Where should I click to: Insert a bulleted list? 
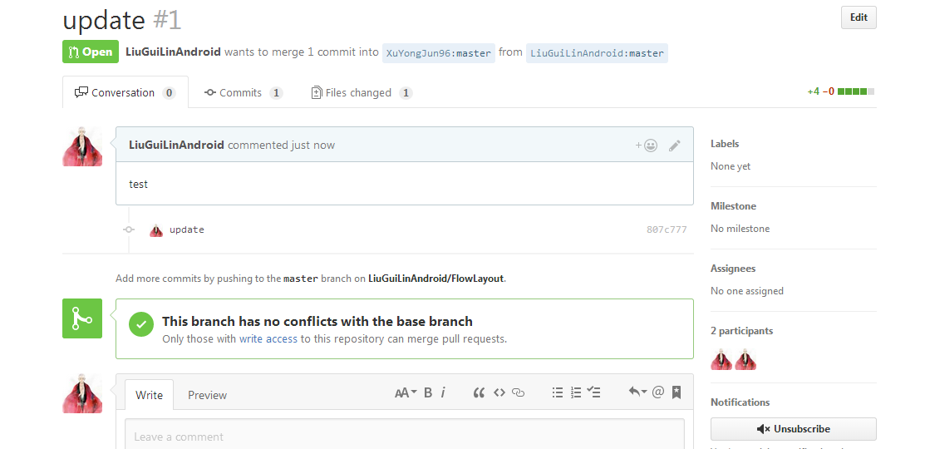point(557,392)
